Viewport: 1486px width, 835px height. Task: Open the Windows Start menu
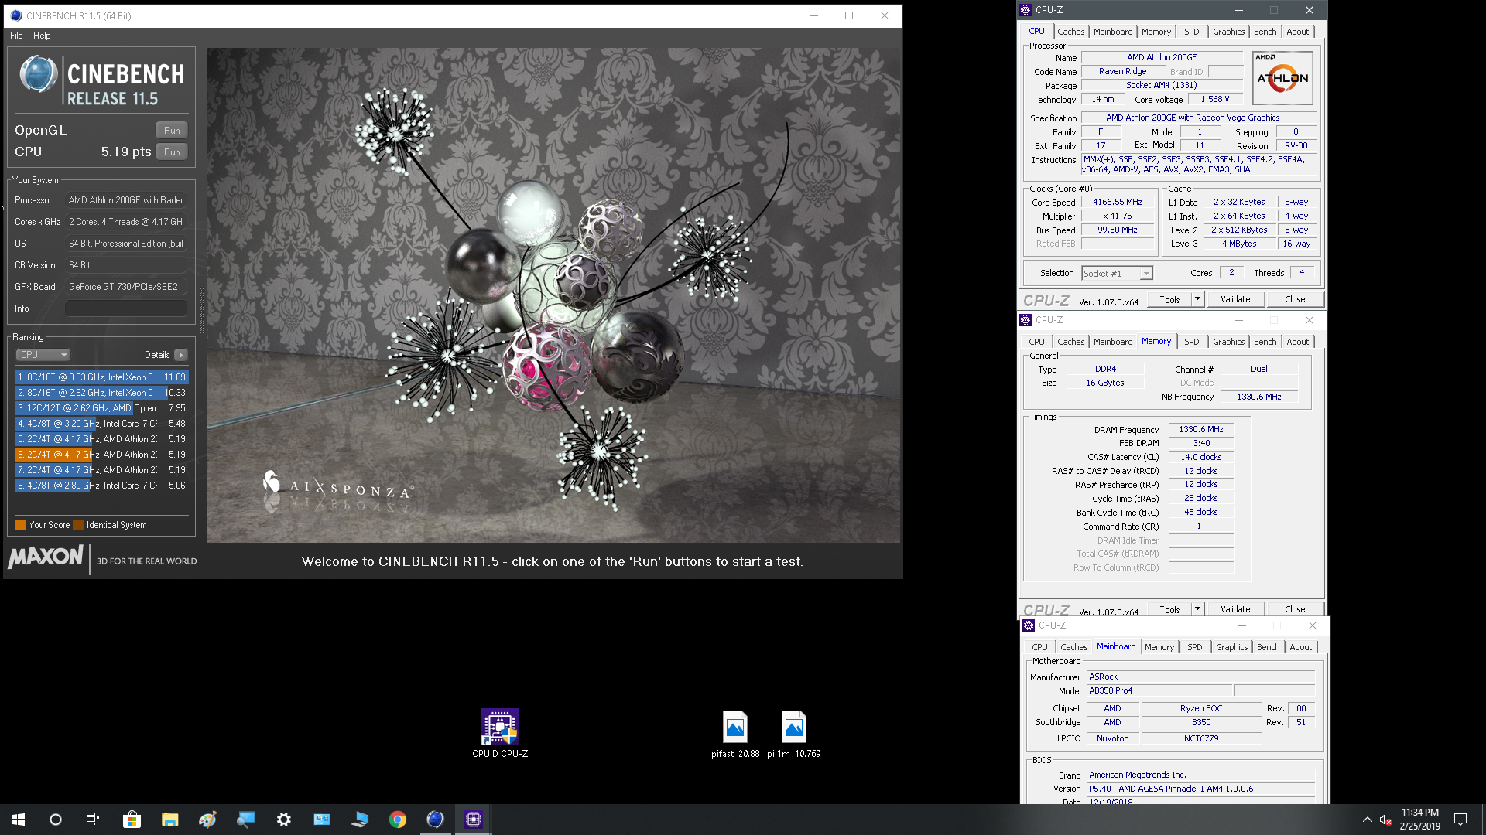19,820
